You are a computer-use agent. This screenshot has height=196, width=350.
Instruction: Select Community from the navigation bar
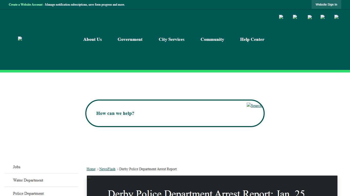click(212, 39)
